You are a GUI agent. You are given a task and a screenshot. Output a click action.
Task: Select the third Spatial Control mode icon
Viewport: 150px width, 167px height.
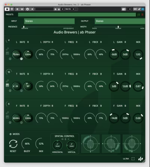point(68,139)
